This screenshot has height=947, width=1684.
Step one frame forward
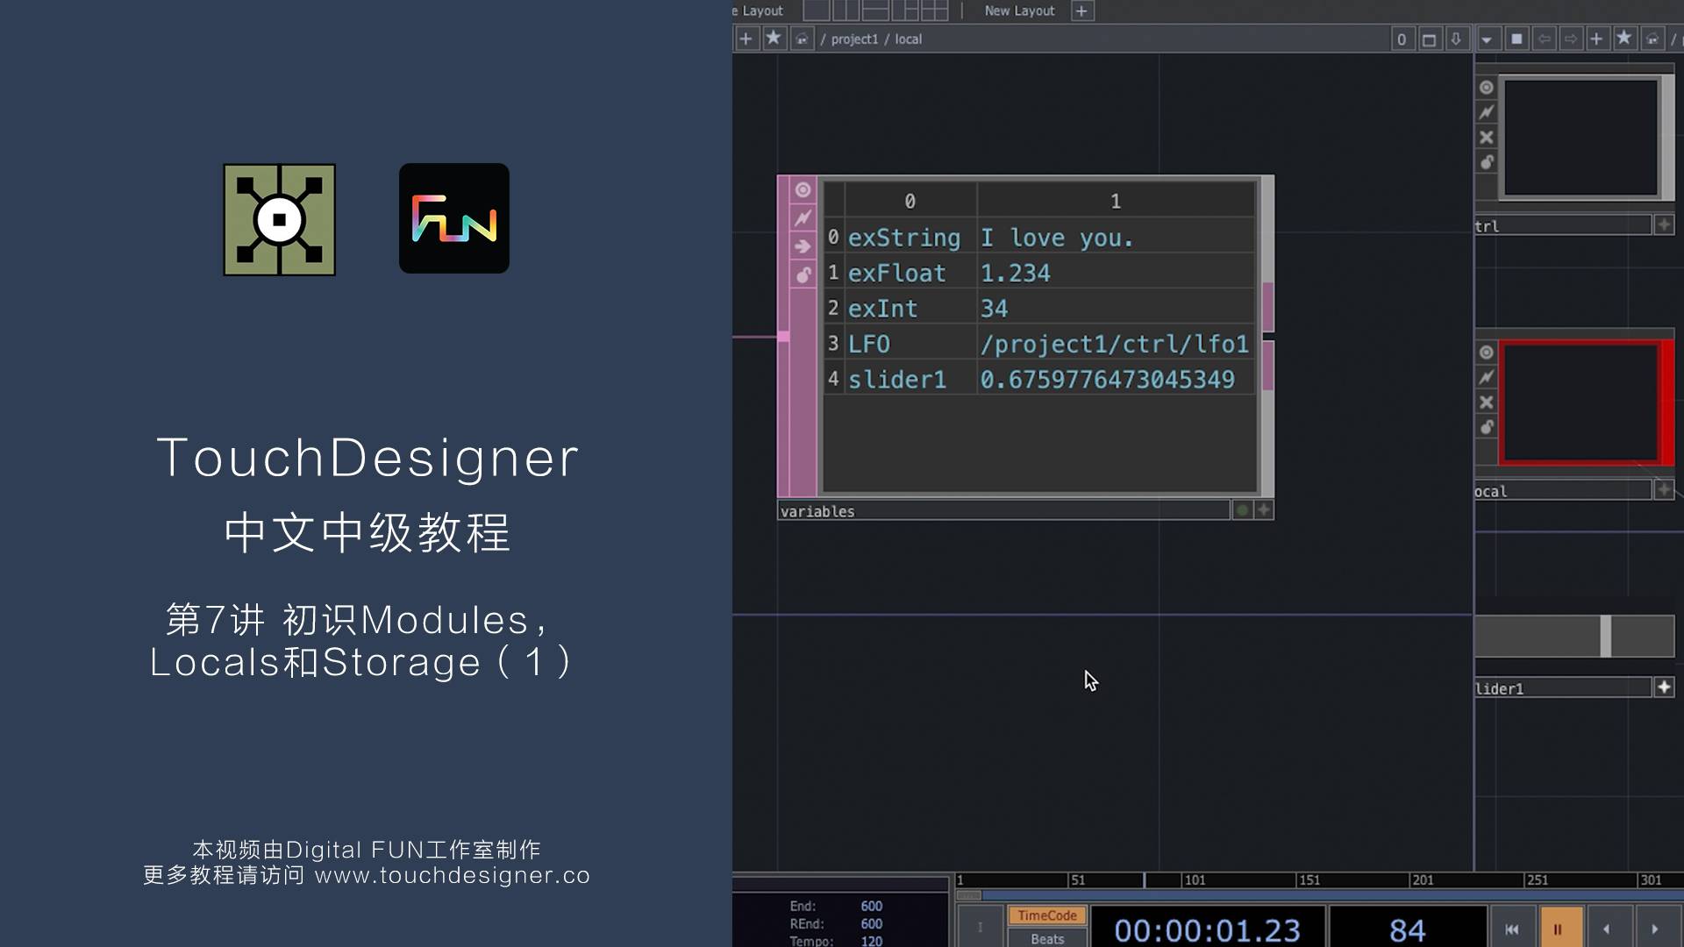pyautogui.click(x=1654, y=929)
